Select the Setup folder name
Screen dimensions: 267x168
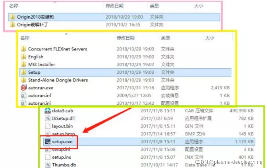[x=34, y=72]
